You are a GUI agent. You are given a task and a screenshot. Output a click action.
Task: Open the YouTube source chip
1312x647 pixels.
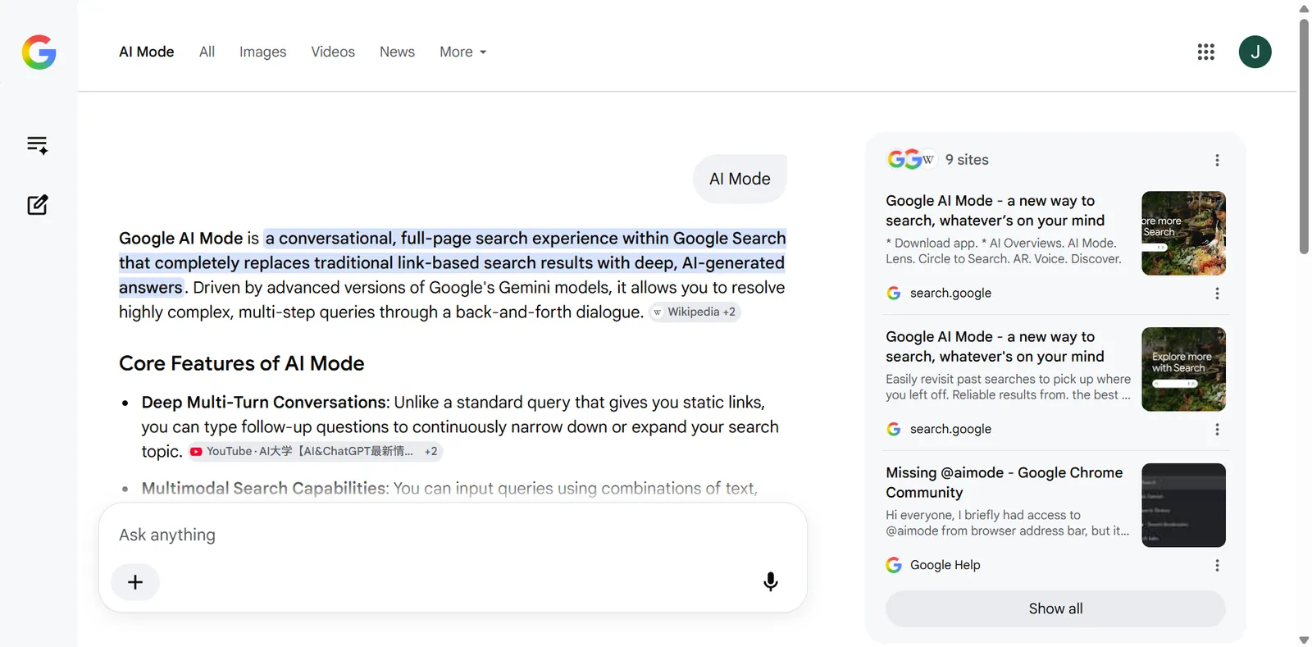316,451
